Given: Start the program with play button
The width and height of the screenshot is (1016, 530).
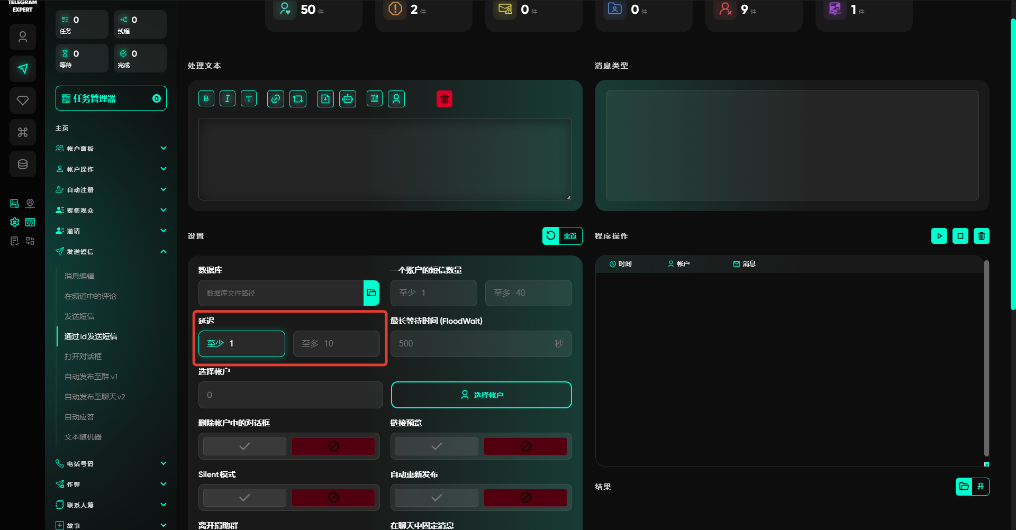Looking at the screenshot, I should (939, 236).
